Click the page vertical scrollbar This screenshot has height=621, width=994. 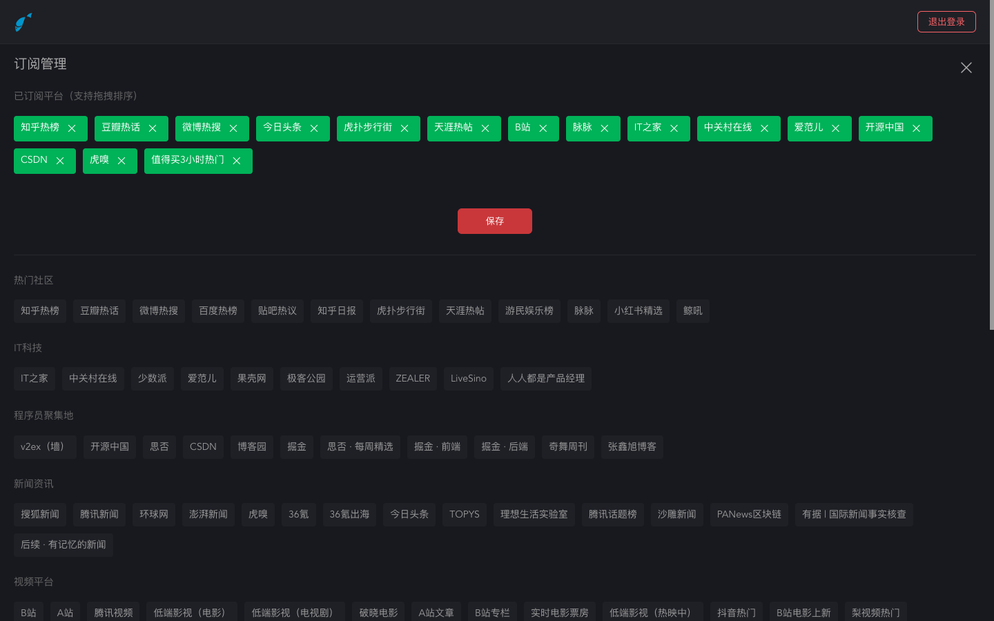pyautogui.click(x=991, y=166)
